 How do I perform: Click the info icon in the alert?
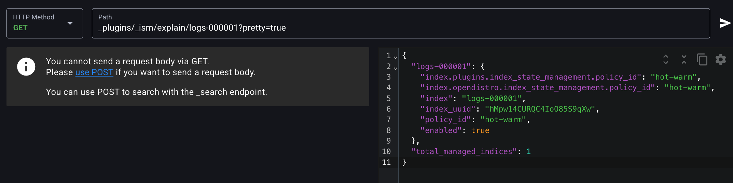point(26,67)
